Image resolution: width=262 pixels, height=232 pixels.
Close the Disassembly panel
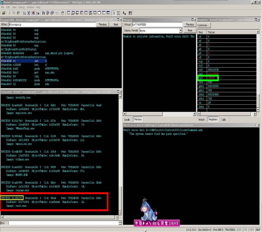[x=121, y=20]
